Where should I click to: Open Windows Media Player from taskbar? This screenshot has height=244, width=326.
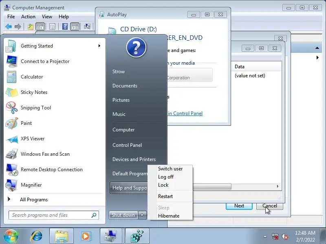(x=86, y=236)
